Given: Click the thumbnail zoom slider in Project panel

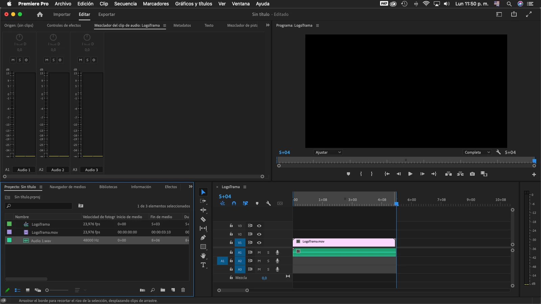Looking at the screenshot, I should [57, 290].
